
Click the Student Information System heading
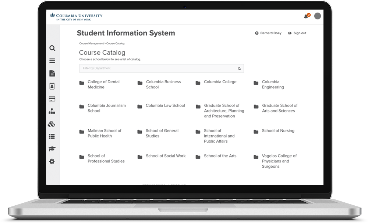[x=126, y=33]
